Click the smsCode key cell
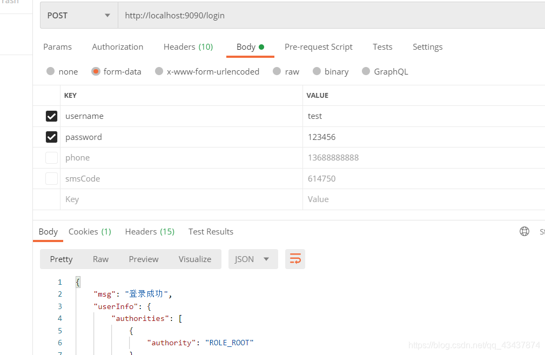This screenshot has width=545, height=355. coord(181,179)
